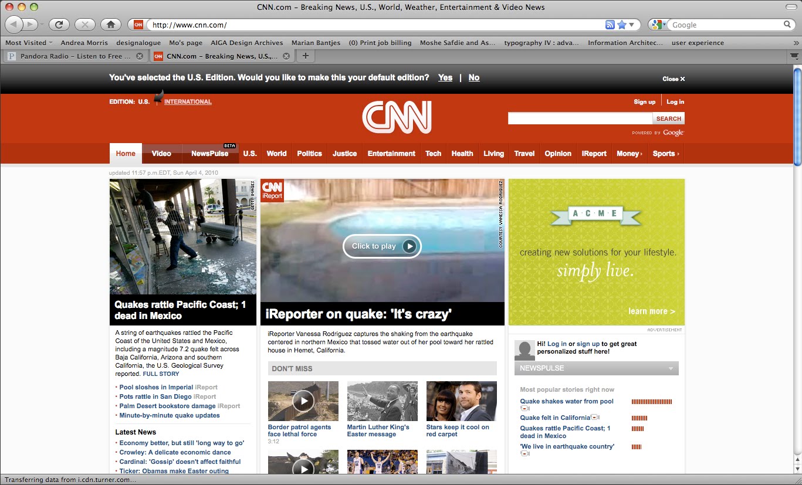This screenshot has height=485, width=802.
Task: Open 'Quake shakes water from pool' story
Action: [567, 401]
